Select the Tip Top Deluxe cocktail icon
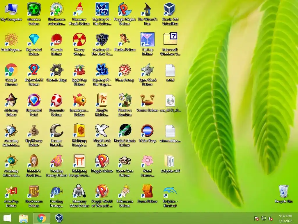 147,39
